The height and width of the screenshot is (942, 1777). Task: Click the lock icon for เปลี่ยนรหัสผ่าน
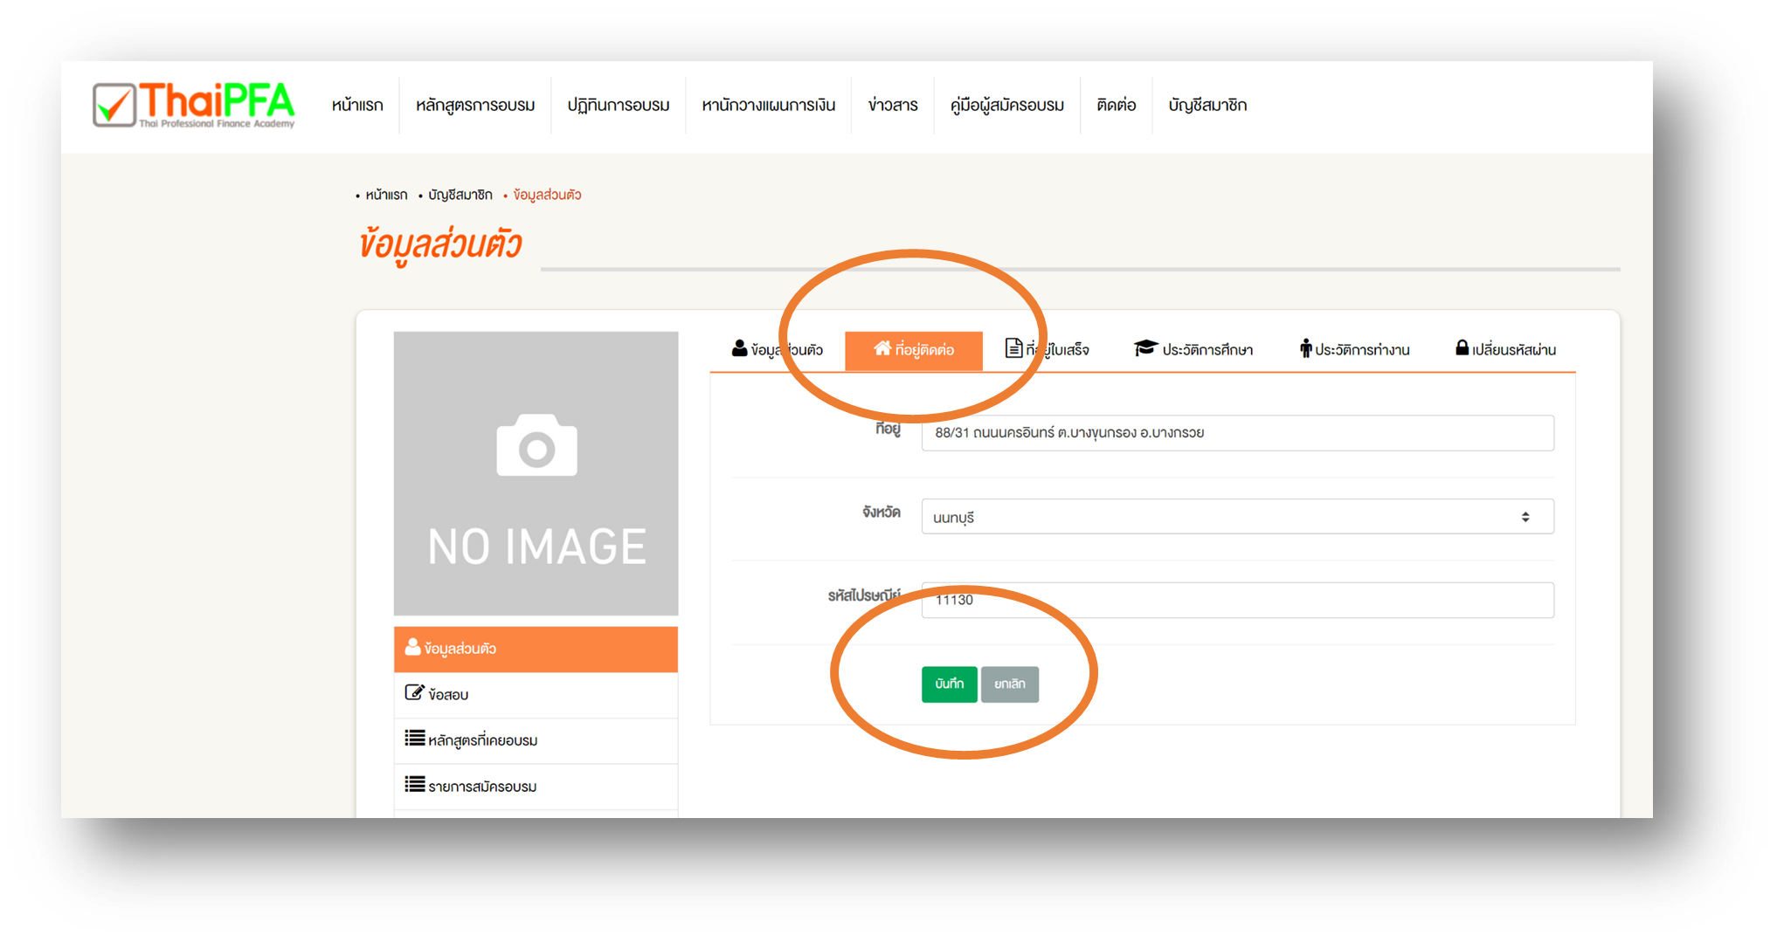pos(1462,347)
